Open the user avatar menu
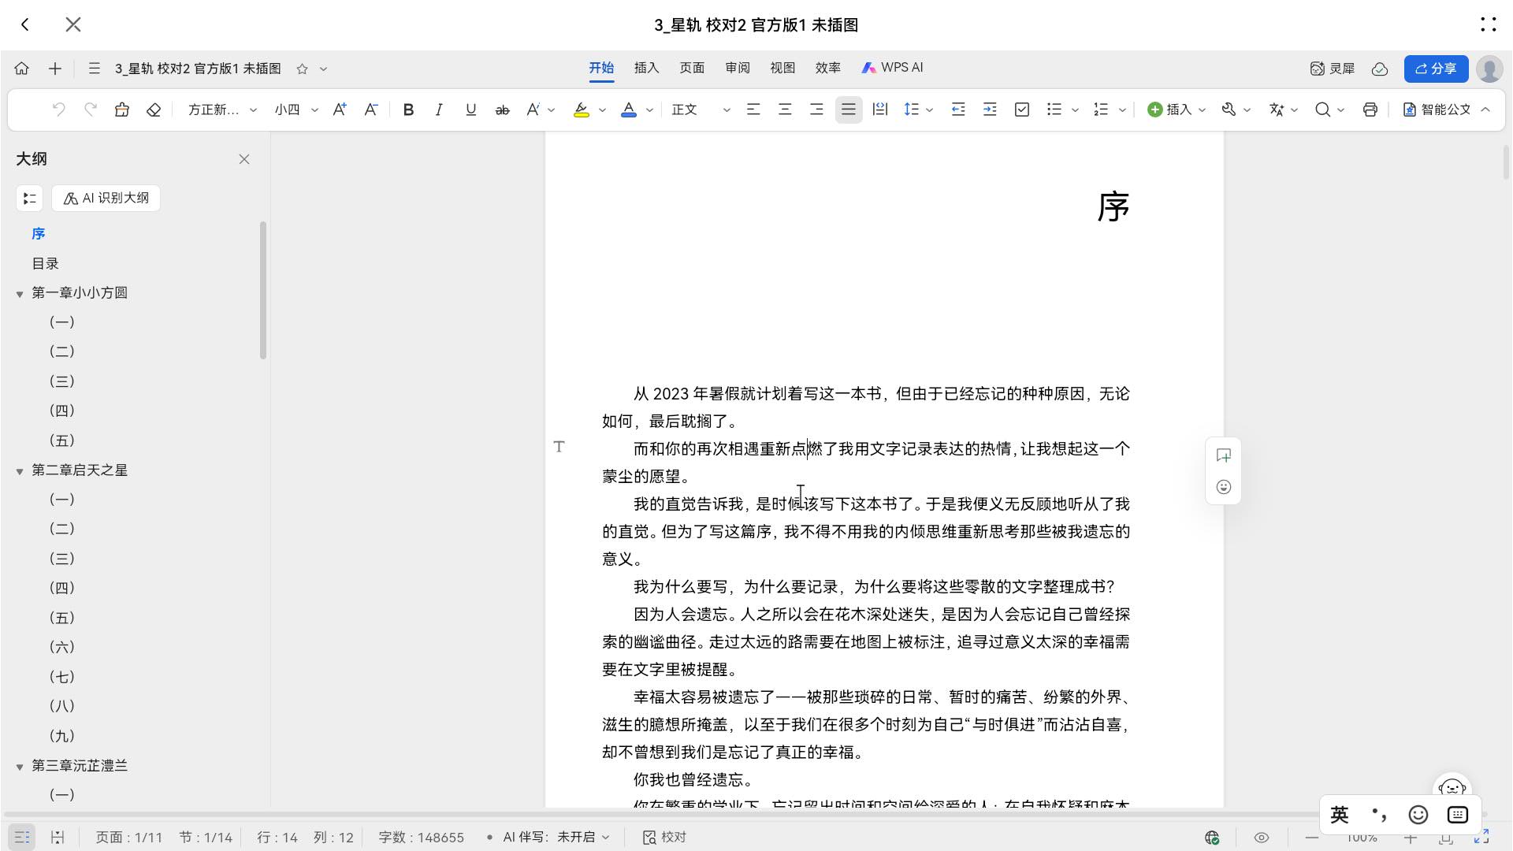The height and width of the screenshot is (851, 1513). pos(1489,69)
